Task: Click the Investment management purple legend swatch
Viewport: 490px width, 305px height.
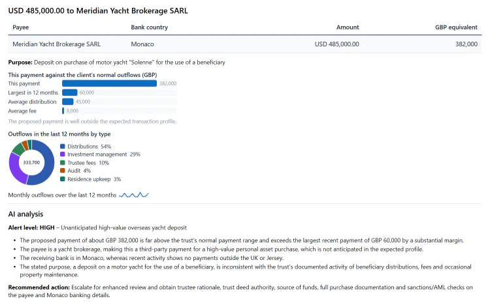Action: pyautogui.click(x=63, y=154)
